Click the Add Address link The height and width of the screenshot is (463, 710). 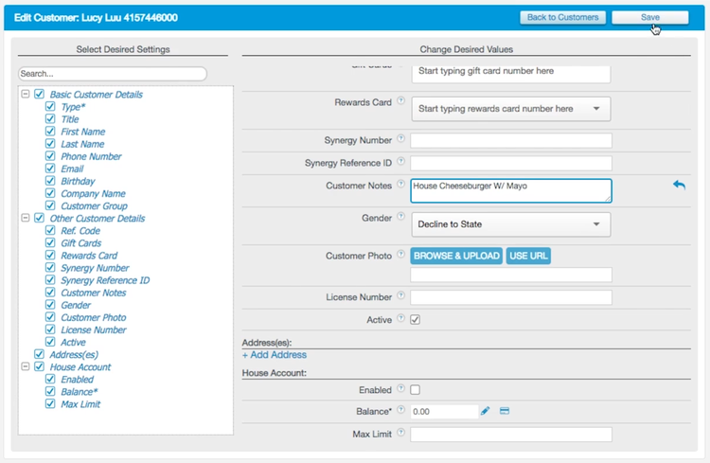(275, 355)
